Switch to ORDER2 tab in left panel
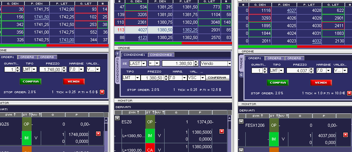 pos(27,57)
